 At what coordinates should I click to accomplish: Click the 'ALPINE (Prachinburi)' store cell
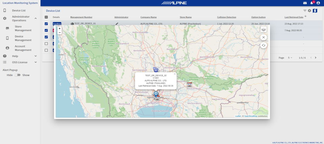(x=190, y=24)
